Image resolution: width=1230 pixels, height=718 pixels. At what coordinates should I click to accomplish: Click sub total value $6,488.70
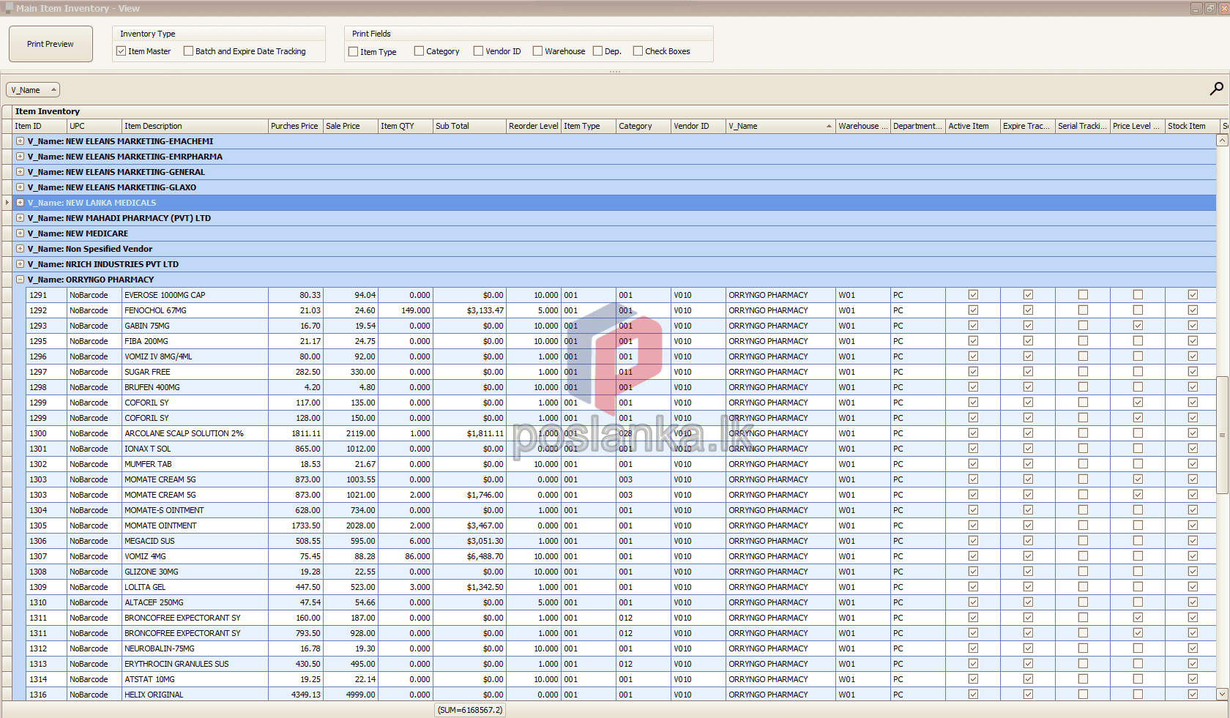pyautogui.click(x=469, y=556)
